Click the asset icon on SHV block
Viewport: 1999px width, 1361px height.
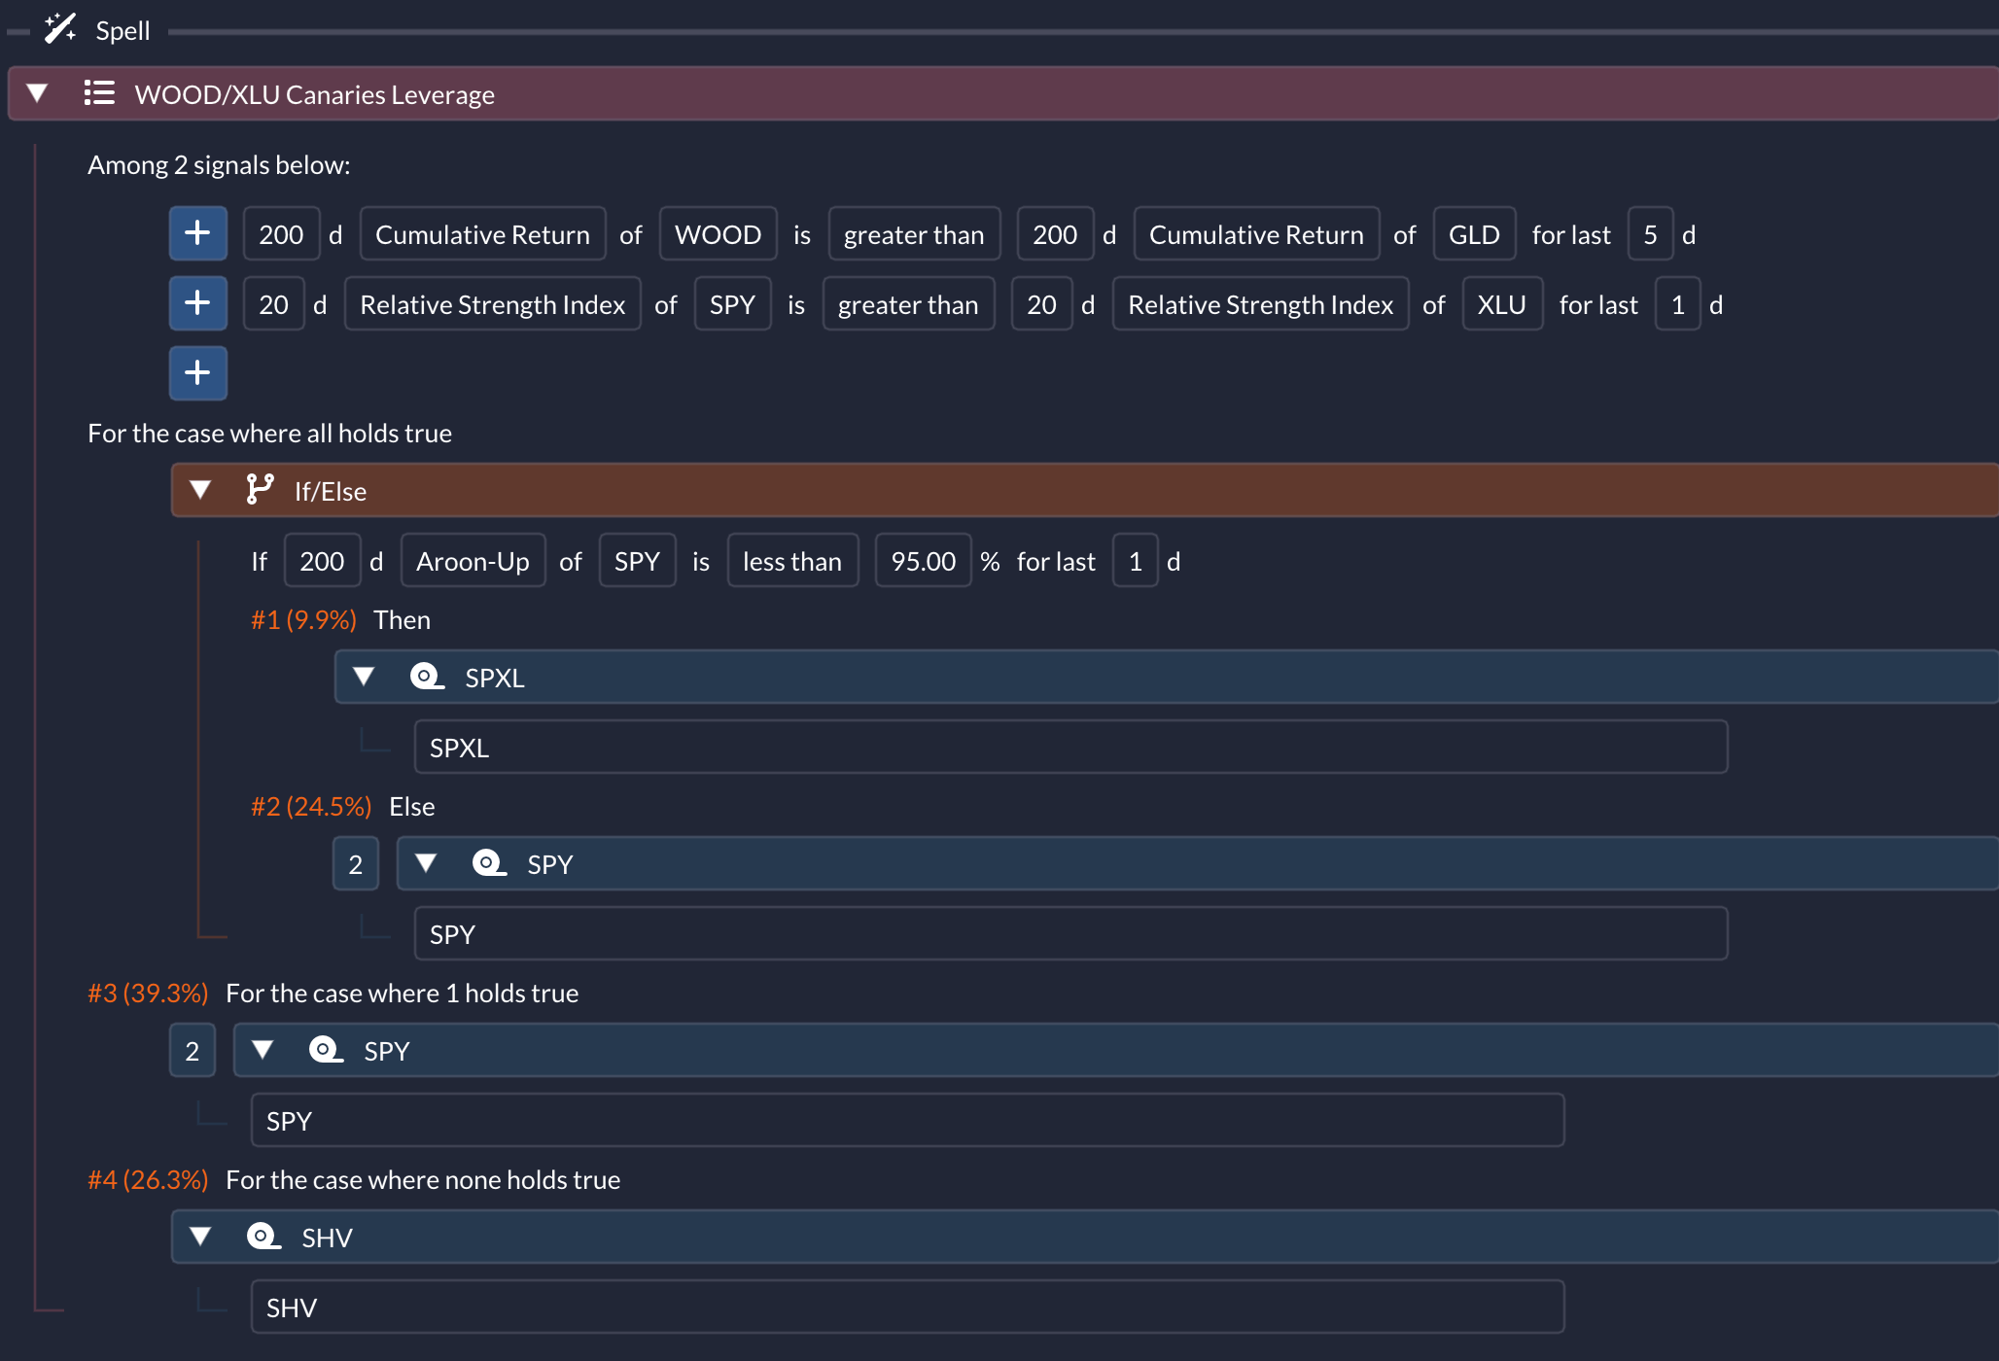[x=263, y=1237]
